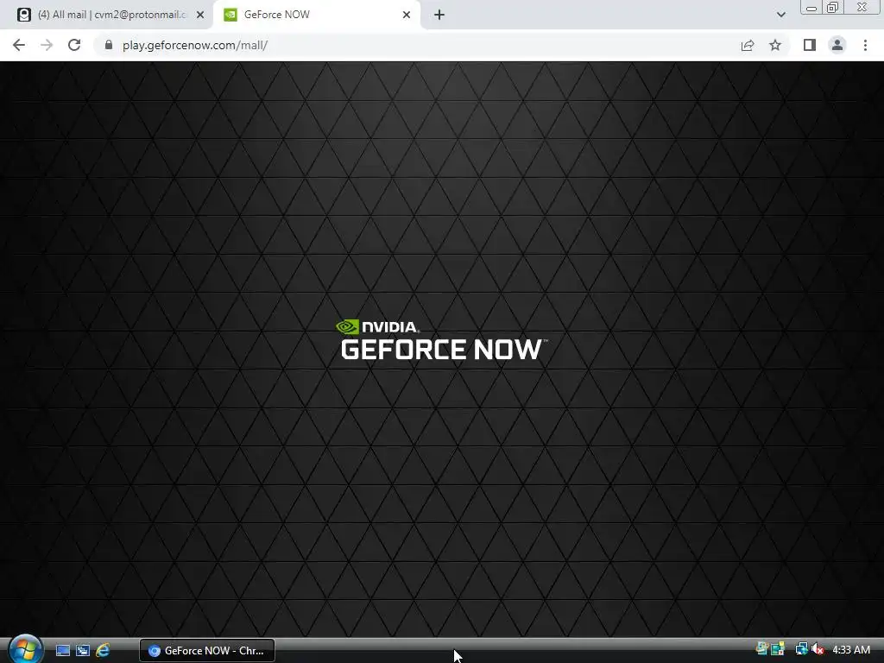Click the Switch between windows quick launch icon
The width and height of the screenshot is (884, 663).
[83, 650]
